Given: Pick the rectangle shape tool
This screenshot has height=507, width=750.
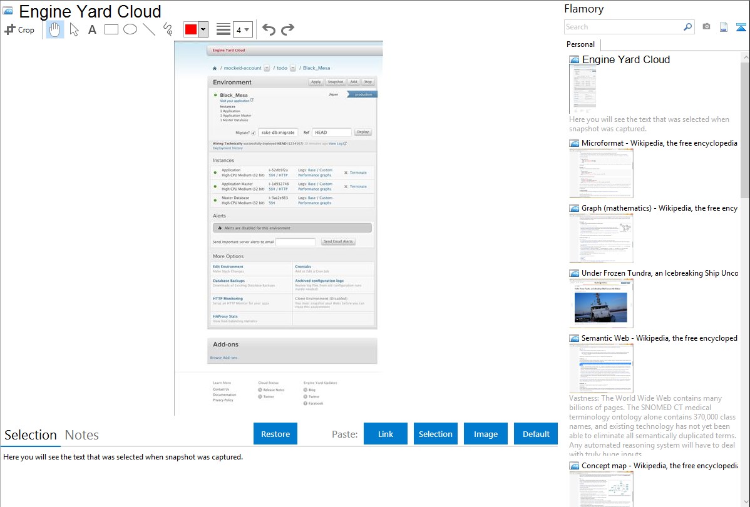Looking at the screenshot, I should pyautogui.click(x=111, y=29).
